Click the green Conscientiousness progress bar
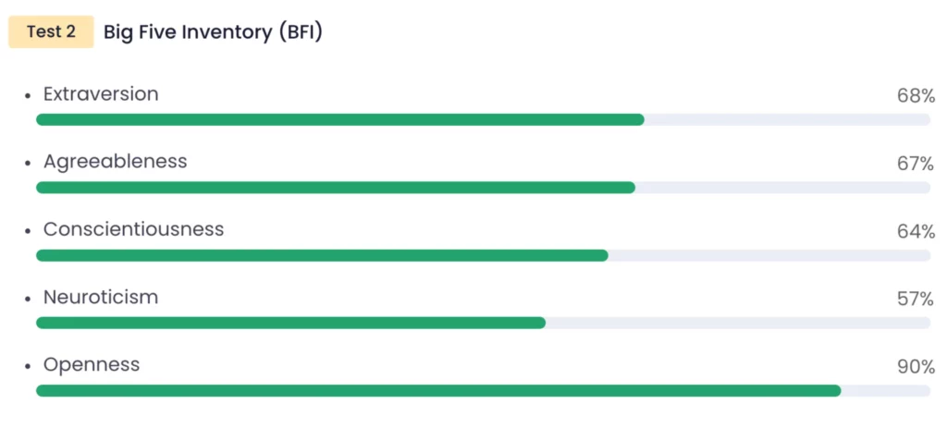 (322, 255)
